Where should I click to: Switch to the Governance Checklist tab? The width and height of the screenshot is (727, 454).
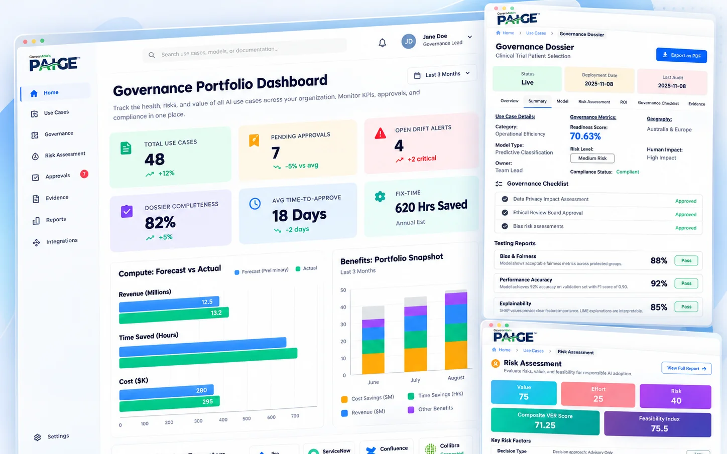click(x=658, y=103)
